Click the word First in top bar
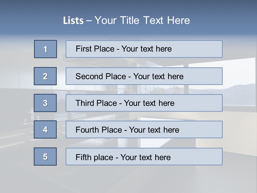Image resolution: width=257 pixels, height=193 pixels. pyautogui.click(x=83, y=49)
